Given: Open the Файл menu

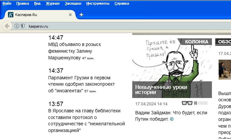Looking at the screenshot, I should (x=7, y=3).
